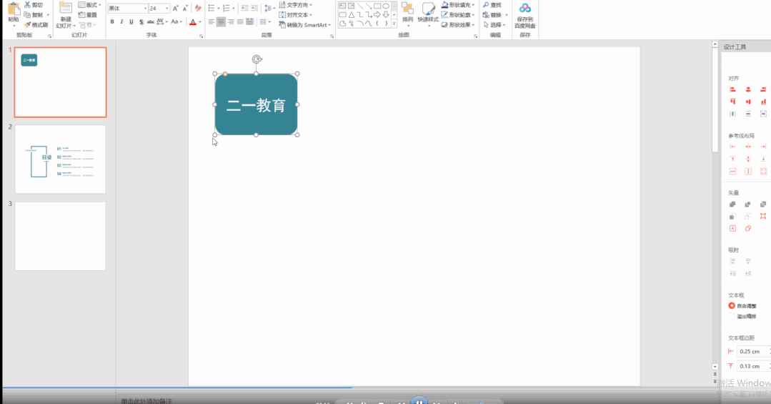Select the oval shape in gallery
Screen dimensions: 771x404
[386, 6]
